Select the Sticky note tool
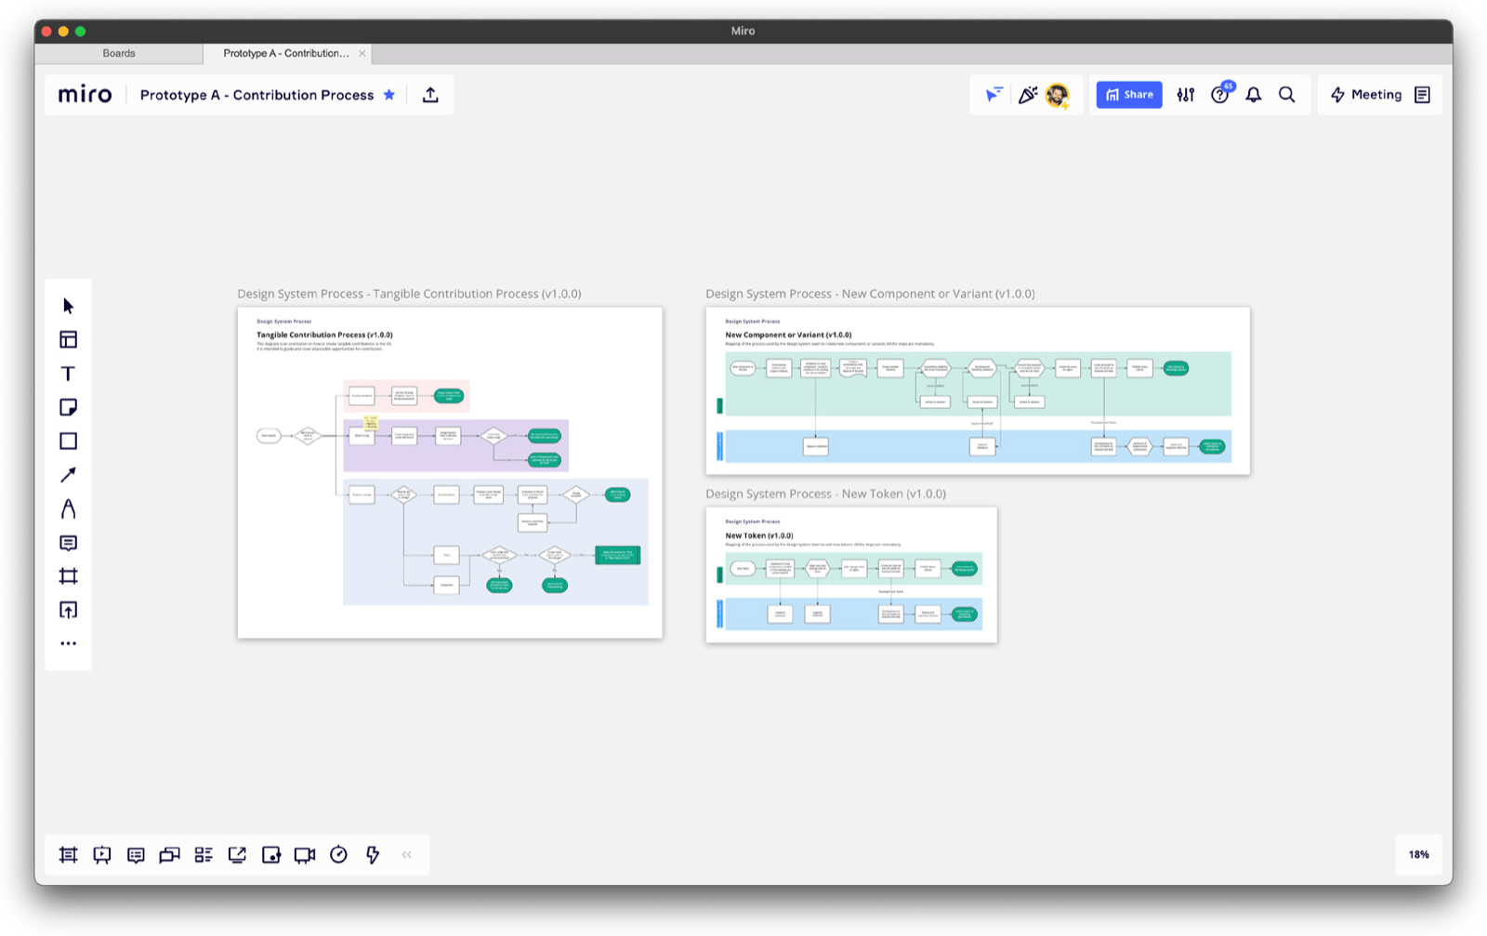The image size is (1487, 936). click(x=68, y=407)
